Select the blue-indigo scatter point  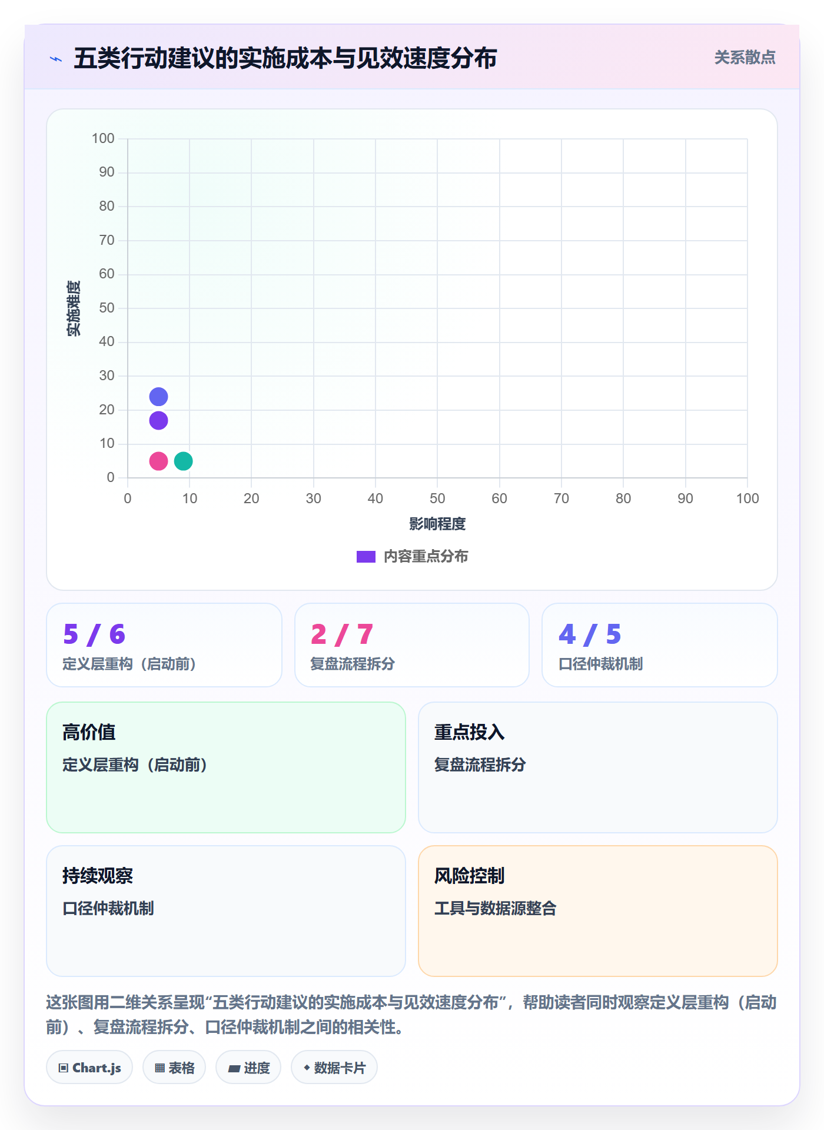click(158, 397)
